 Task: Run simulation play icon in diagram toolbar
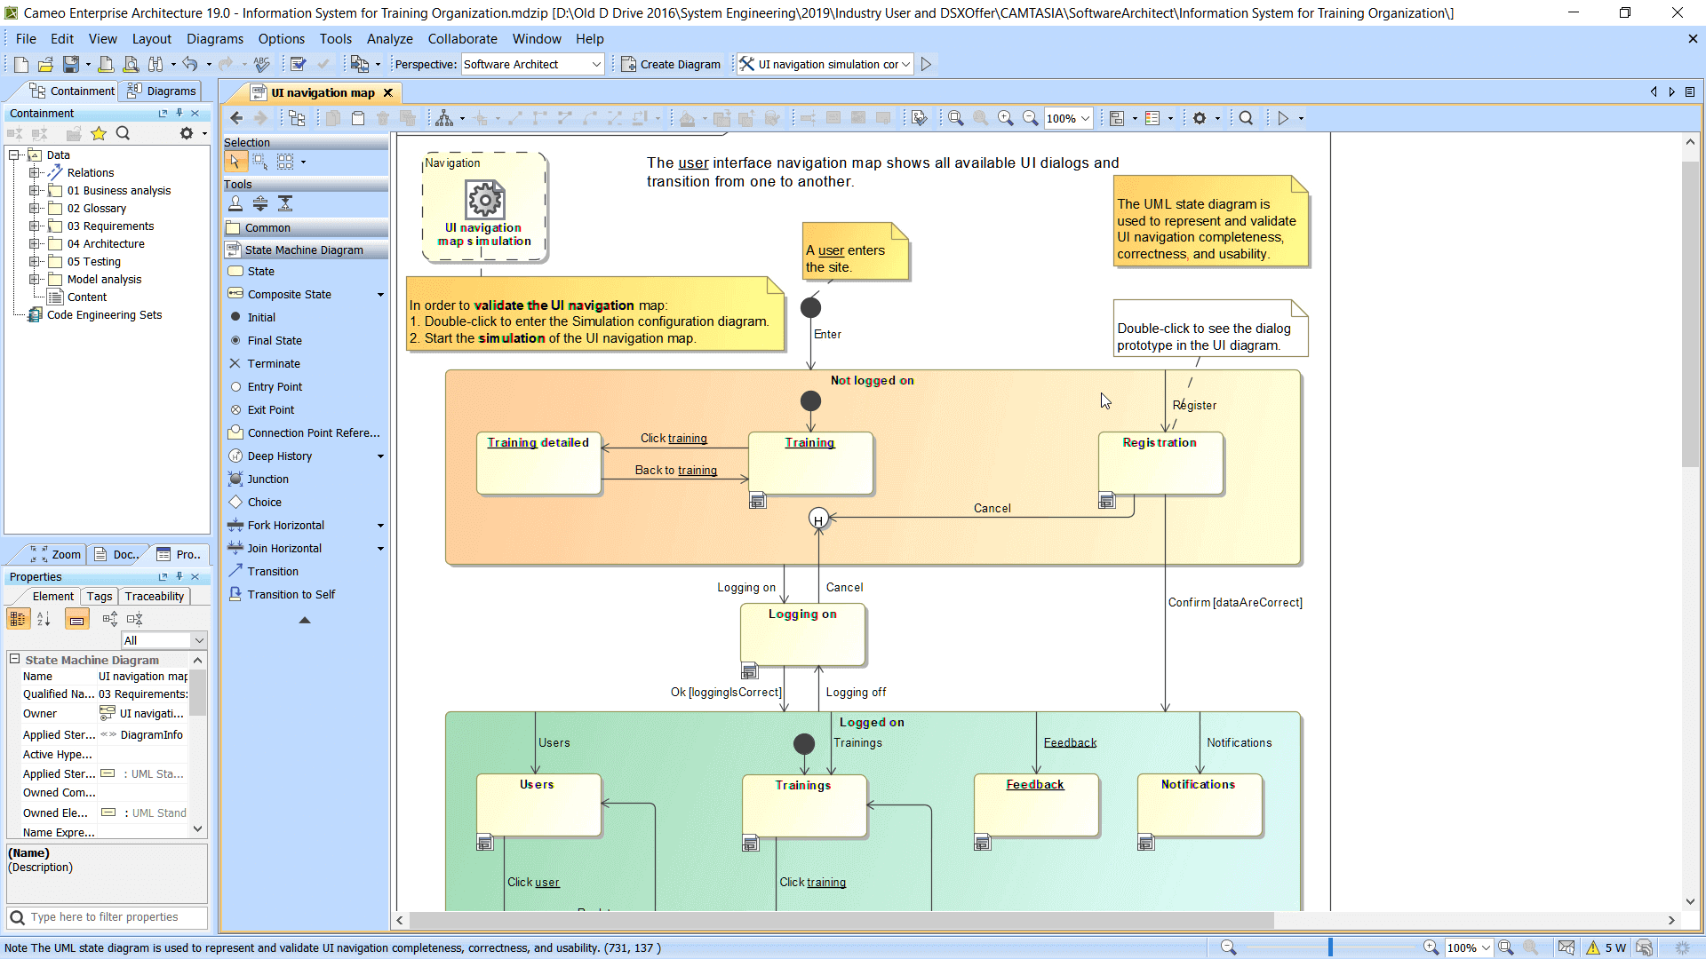tap(1283, 118)
